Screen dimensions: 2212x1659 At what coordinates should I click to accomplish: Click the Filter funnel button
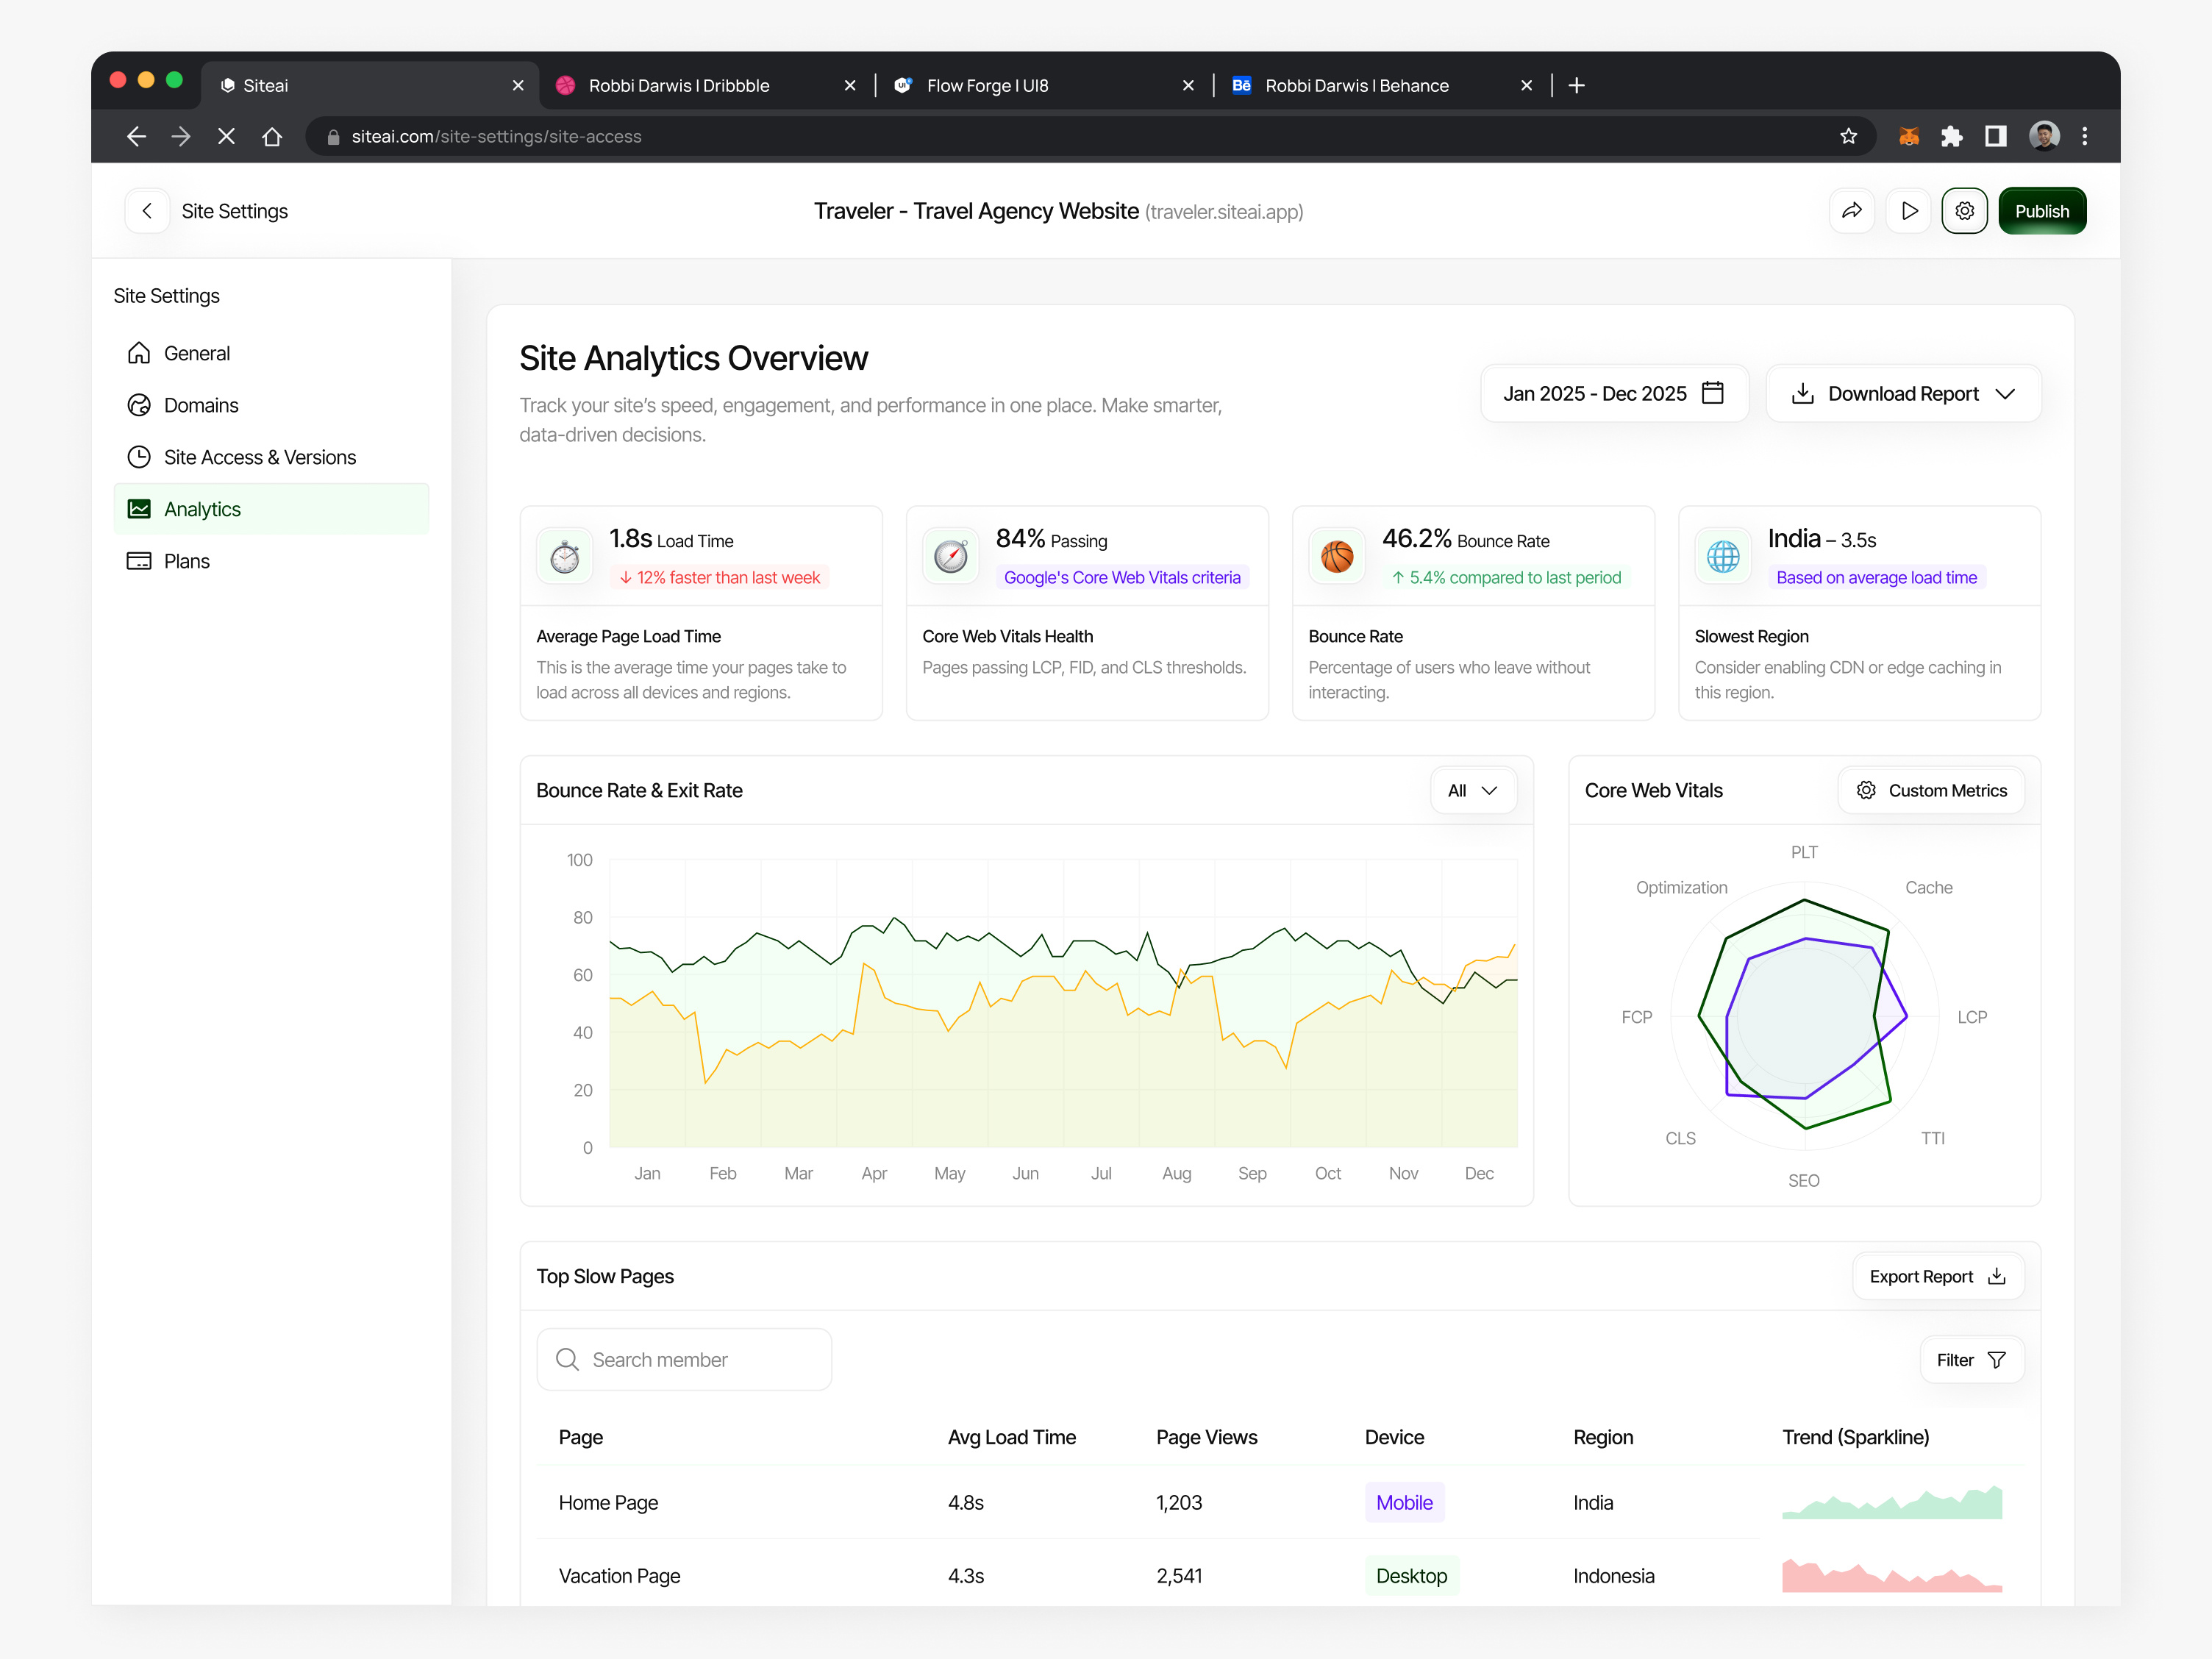coord(1971,1360)
